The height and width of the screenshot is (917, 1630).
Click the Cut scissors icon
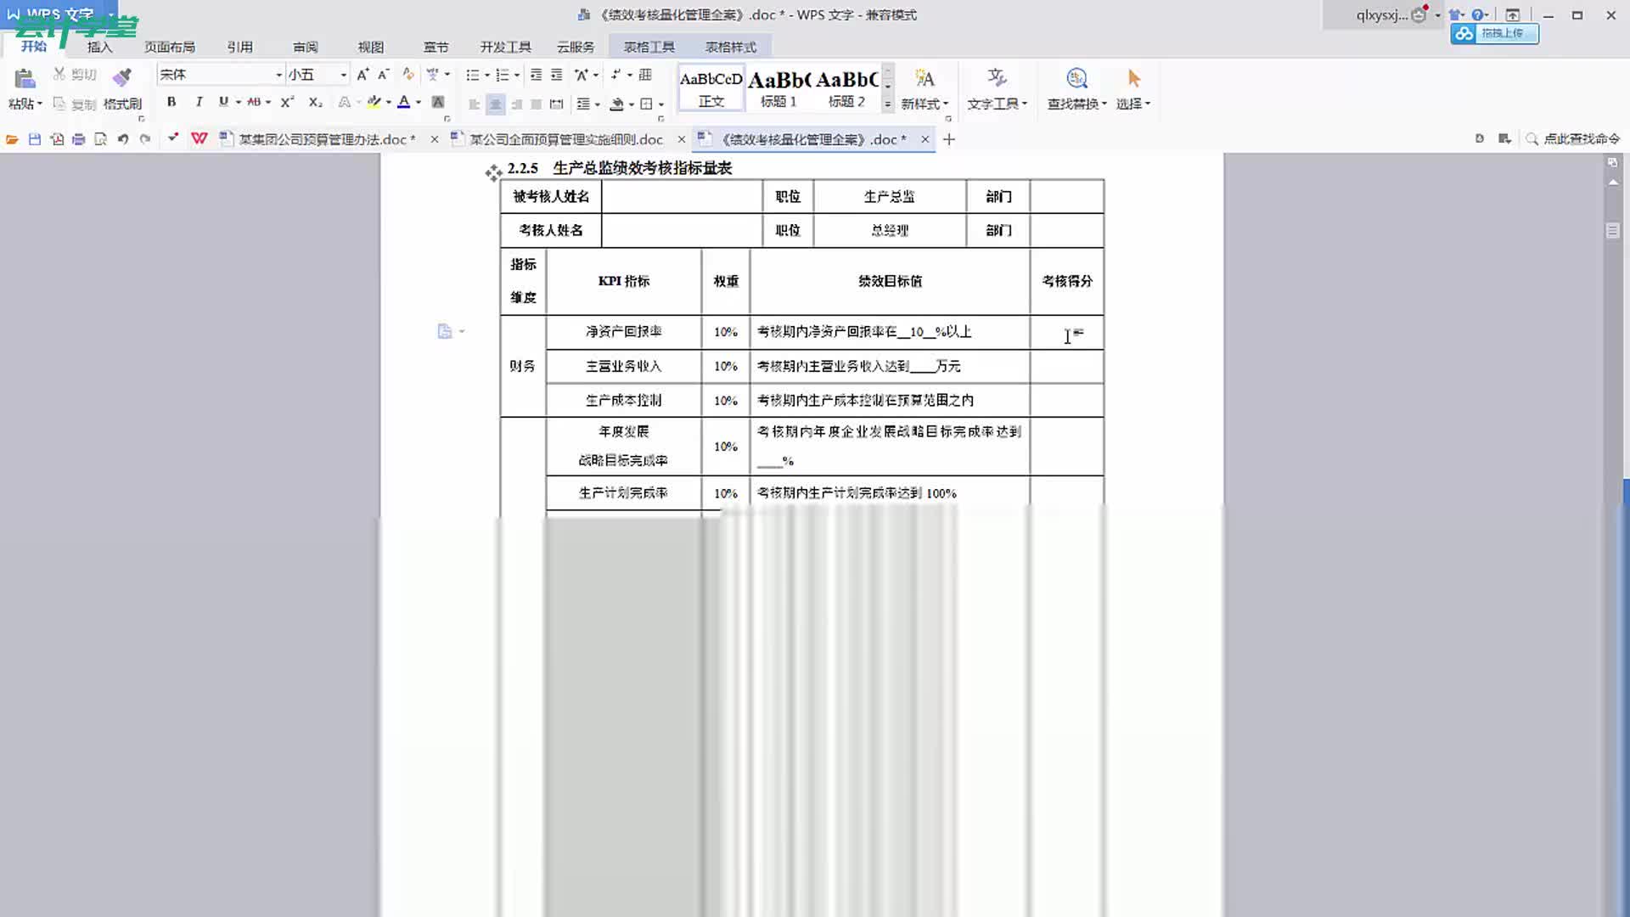[59, 75]
